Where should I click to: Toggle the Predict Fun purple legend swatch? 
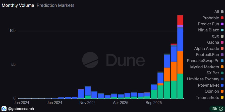[x=222, y=24]
